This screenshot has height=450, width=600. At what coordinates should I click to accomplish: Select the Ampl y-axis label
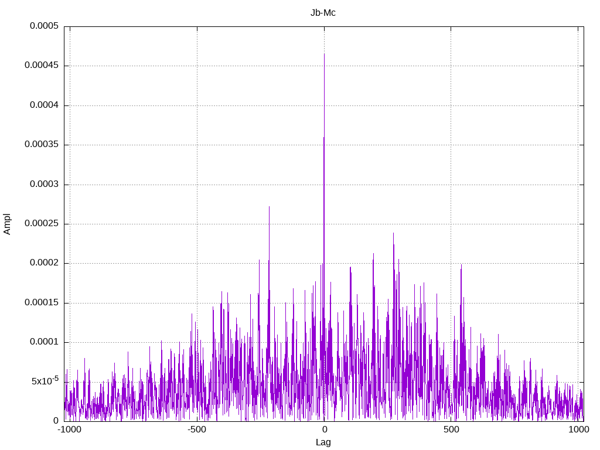pyautogui.click(x=7, y=224)
